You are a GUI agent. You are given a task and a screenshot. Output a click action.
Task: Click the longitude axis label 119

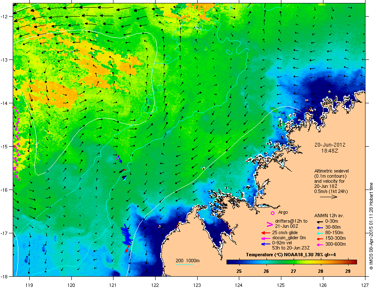tap(30, 285)
